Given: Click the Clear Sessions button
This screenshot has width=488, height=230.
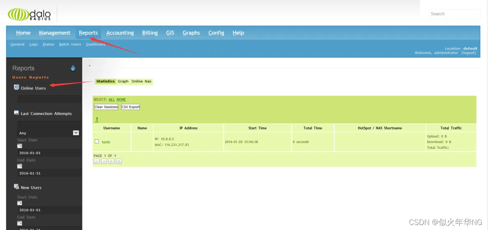Looking at the screenshot, I should 106,107.
